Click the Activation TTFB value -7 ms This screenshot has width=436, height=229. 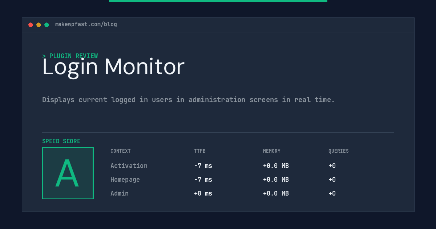(x=203, y=166)
